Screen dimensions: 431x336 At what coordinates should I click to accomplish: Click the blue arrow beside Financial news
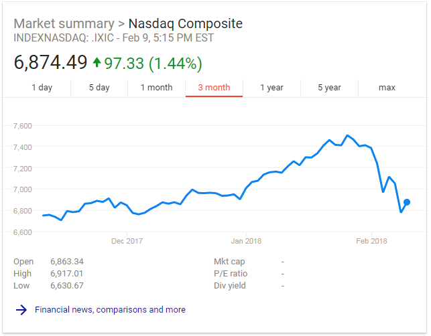coord(21,310)
